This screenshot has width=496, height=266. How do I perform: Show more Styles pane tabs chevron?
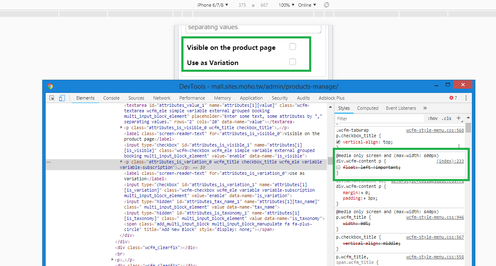pos(425,108)
